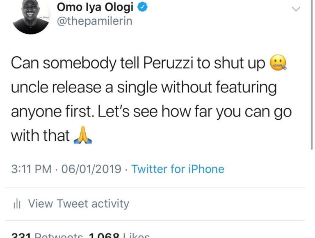Click the bar chart analytics icon

click(x=18, y=204)
